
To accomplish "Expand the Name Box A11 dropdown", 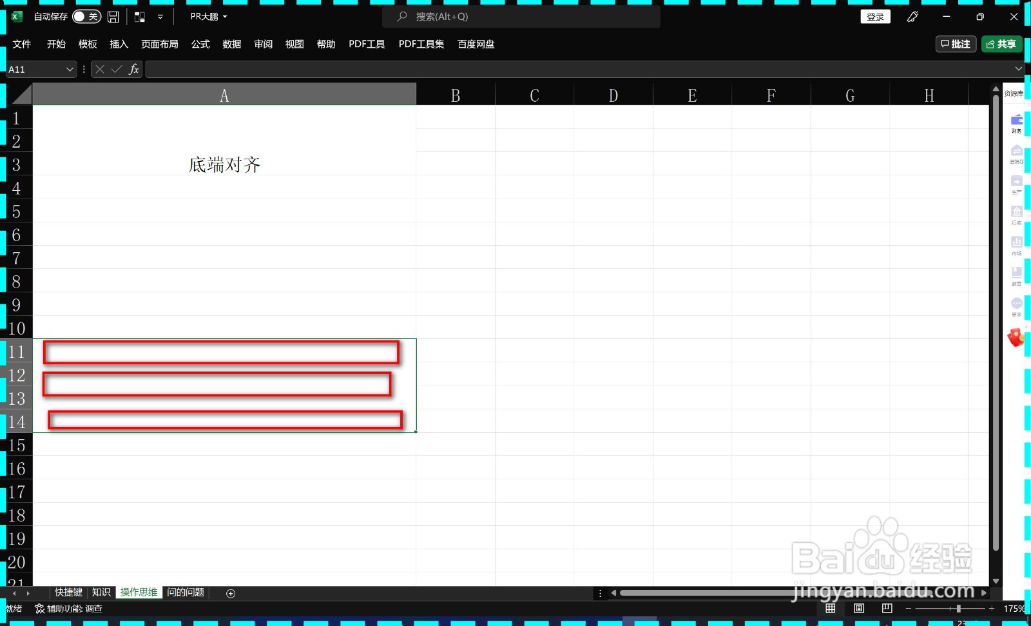I will [70, 70].
